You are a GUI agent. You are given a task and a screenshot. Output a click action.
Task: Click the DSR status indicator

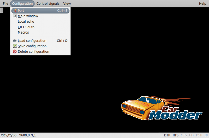[x=199, y=135]
